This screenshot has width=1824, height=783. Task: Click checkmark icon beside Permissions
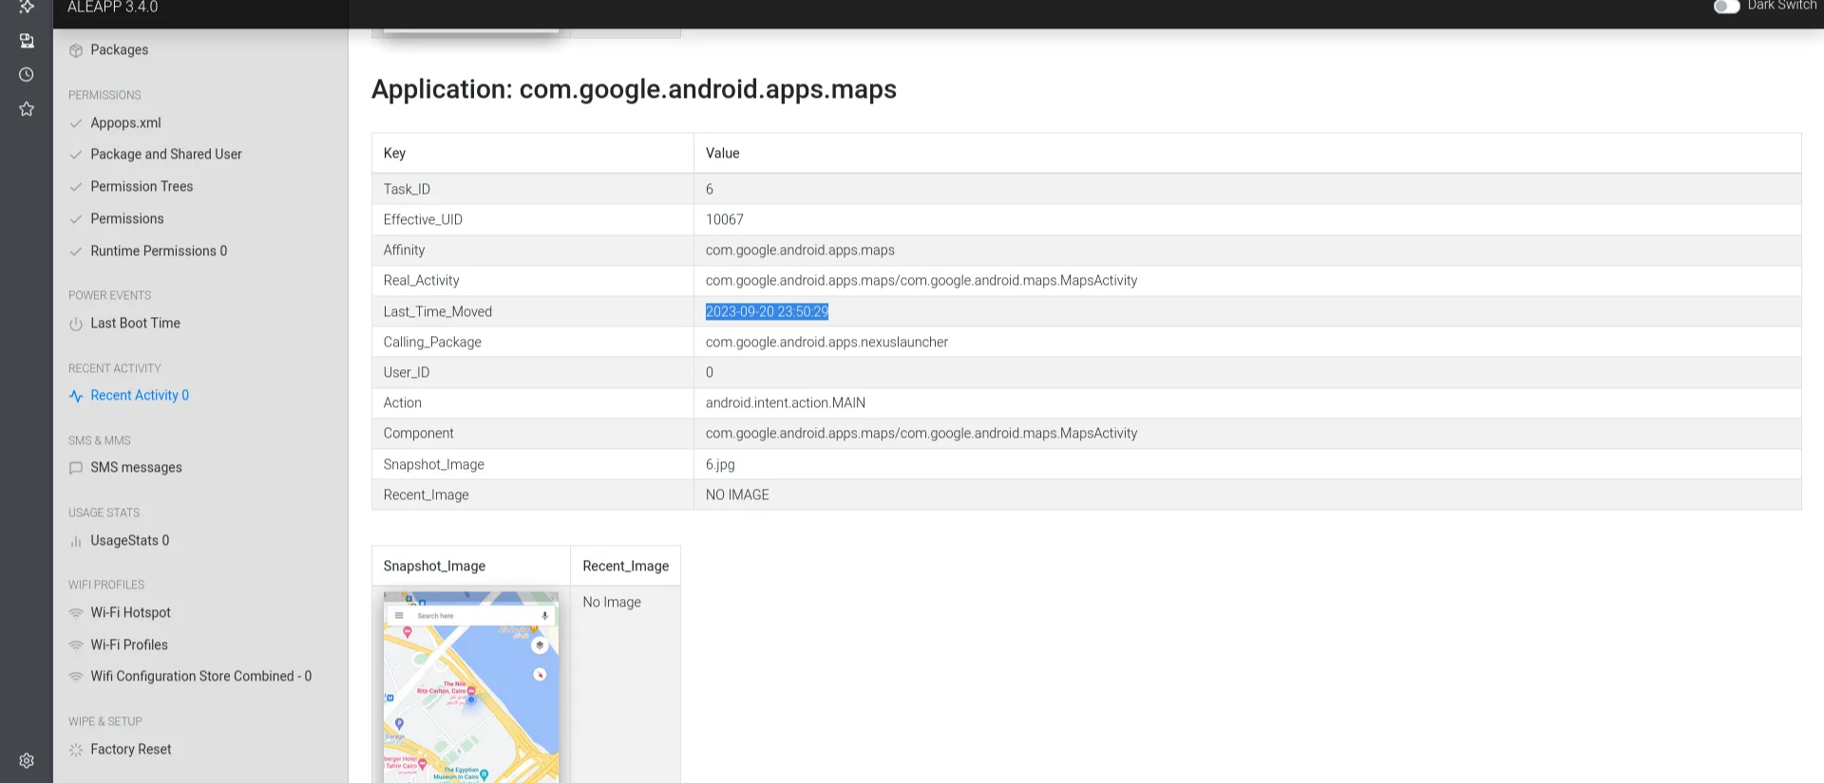(x=76, y=219)
